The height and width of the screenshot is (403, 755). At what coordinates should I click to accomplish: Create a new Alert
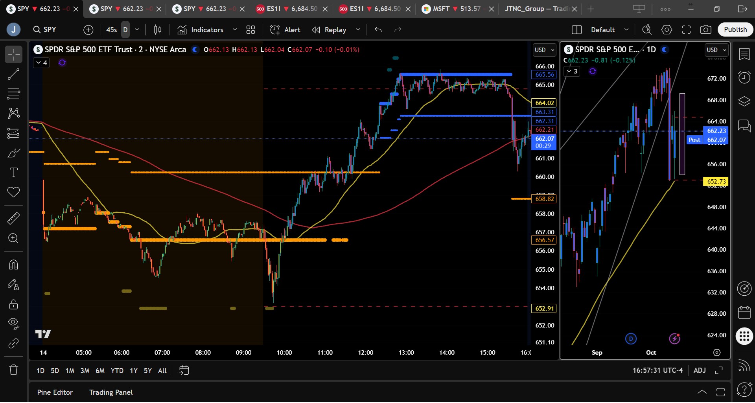[285, 29]
